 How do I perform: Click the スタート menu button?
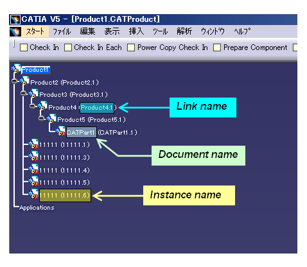click(x=35, y=31)
